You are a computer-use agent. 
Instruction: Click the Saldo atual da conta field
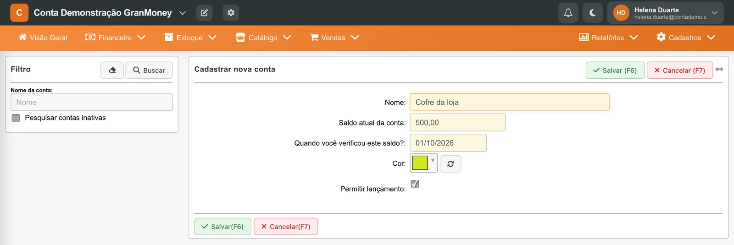(458, 123)
